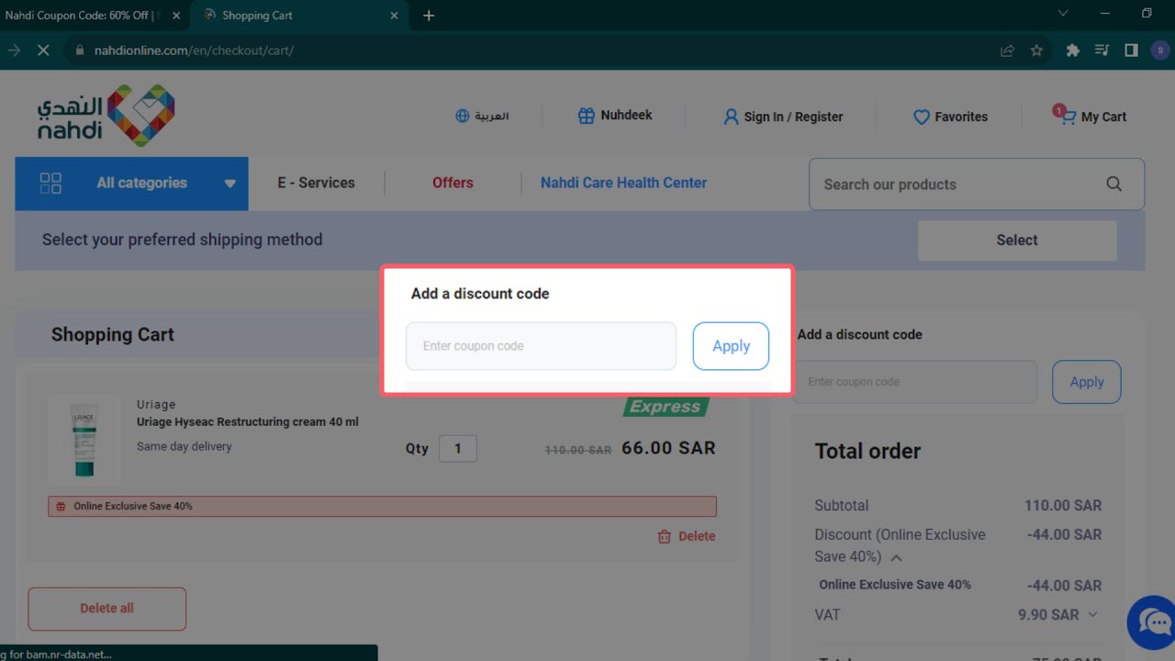Stop page loading button
This screenshot has height=661, width=1175.
(43, 50)
